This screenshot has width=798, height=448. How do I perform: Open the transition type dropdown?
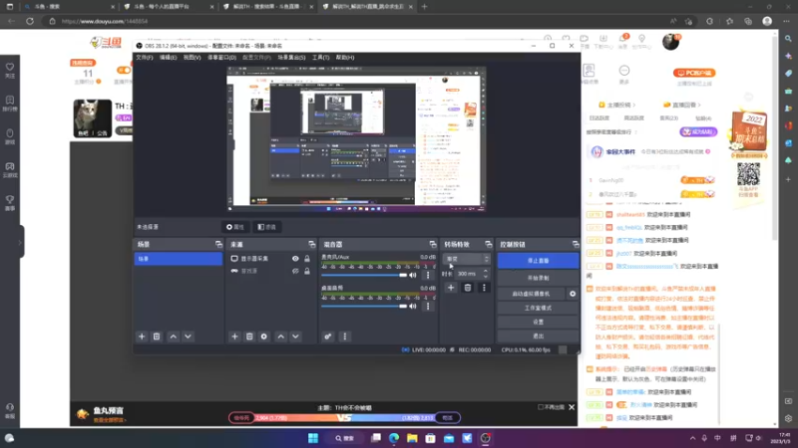466,259
